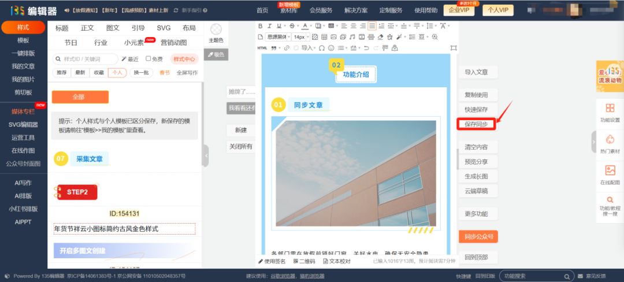This screenshot has width=624, height=282.
Task: Toggle align left in toolbar
Action: click(344, 26)
